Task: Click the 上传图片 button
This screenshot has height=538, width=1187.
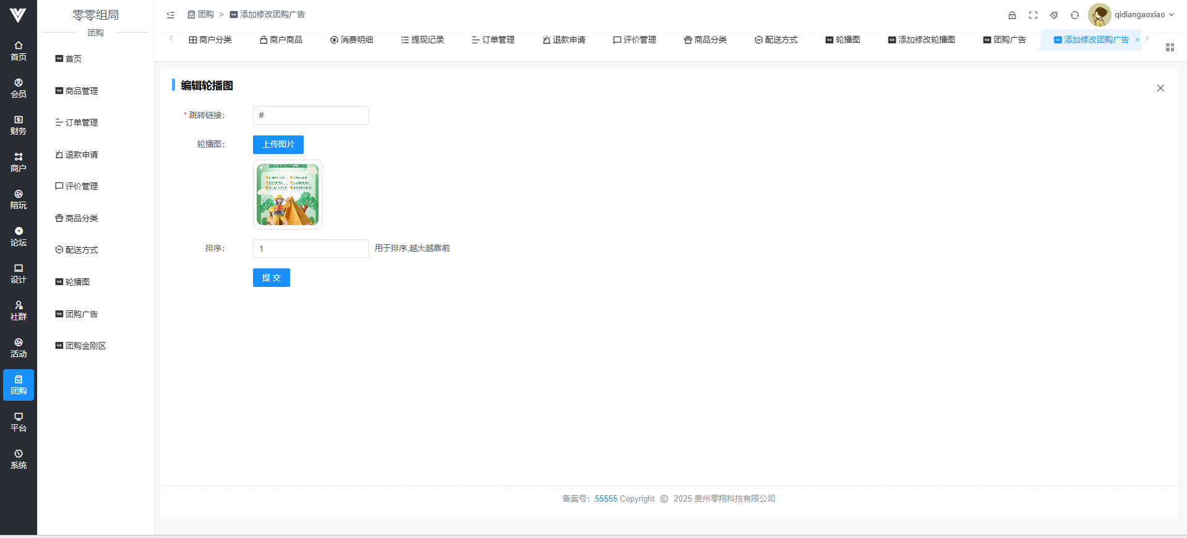Action: click(x=278, y=144)
